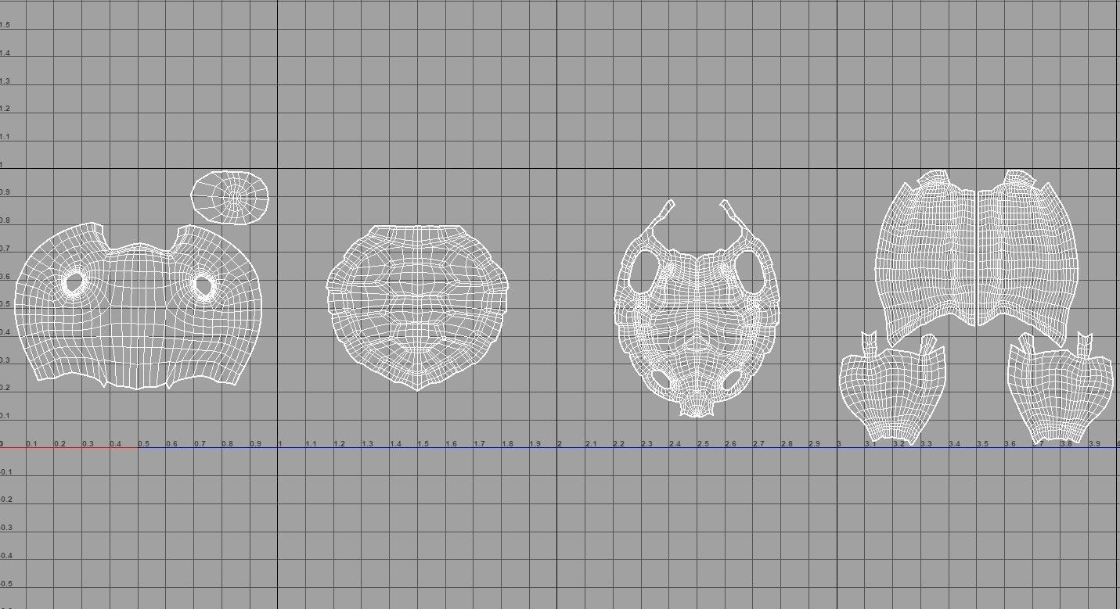Screen dimensions: 1120x609
Task: Select the small oval UV shell above the face shell
Action: point(230,198)
